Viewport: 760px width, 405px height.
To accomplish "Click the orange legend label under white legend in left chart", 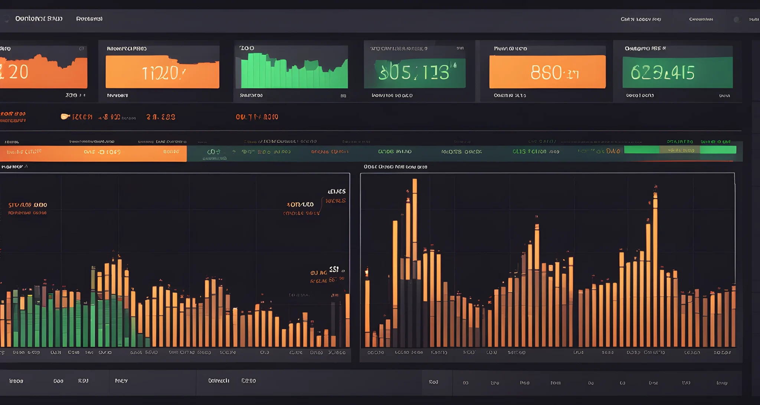I will pos(335,201).
